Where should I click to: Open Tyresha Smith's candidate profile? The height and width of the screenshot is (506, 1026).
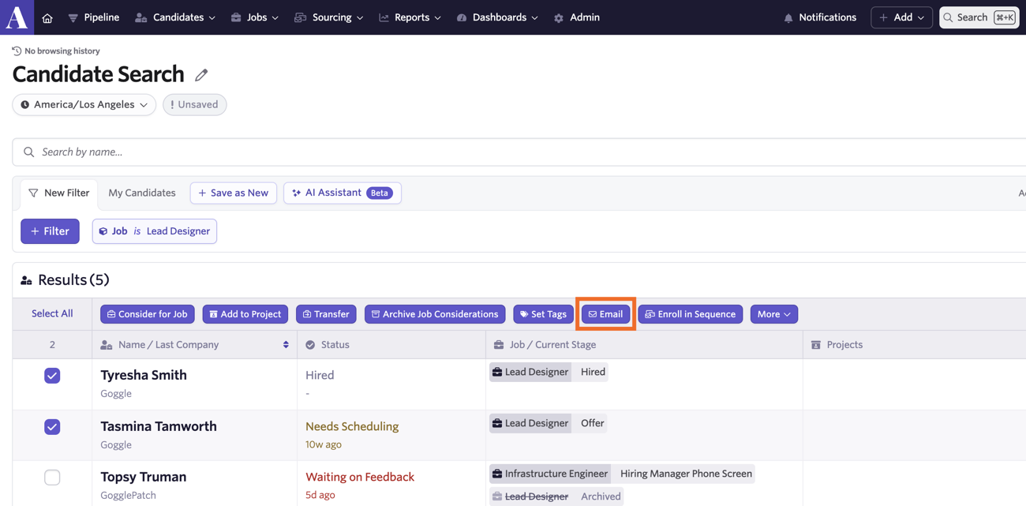[144, 375]
